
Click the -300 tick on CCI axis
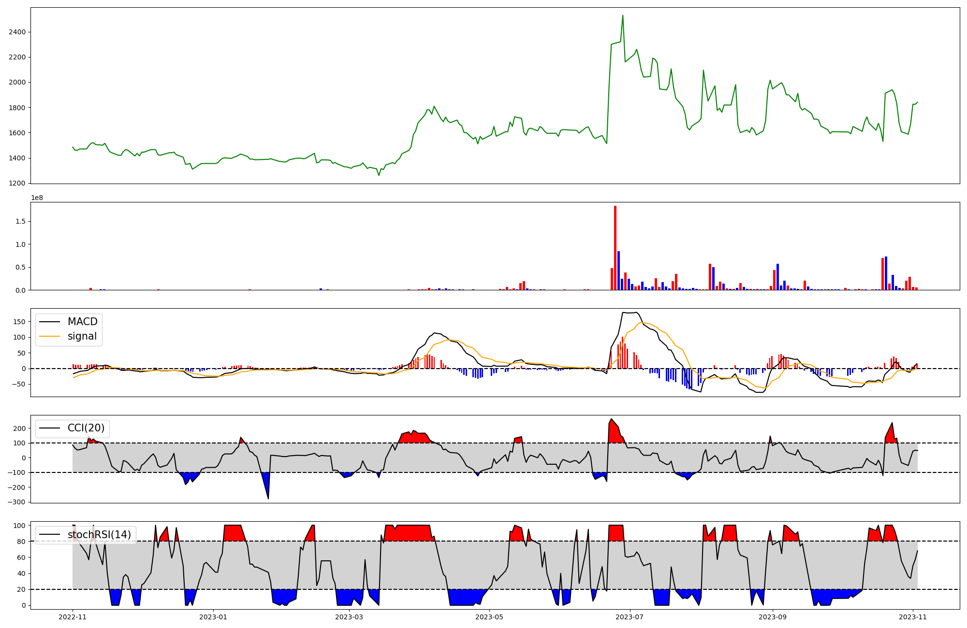tap(15, 502)
